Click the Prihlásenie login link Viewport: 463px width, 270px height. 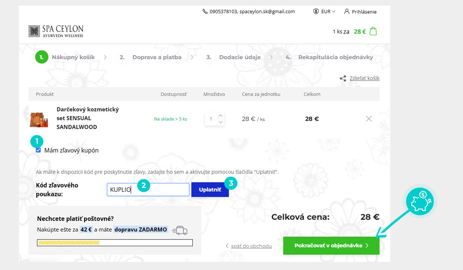tap(364, 12)
